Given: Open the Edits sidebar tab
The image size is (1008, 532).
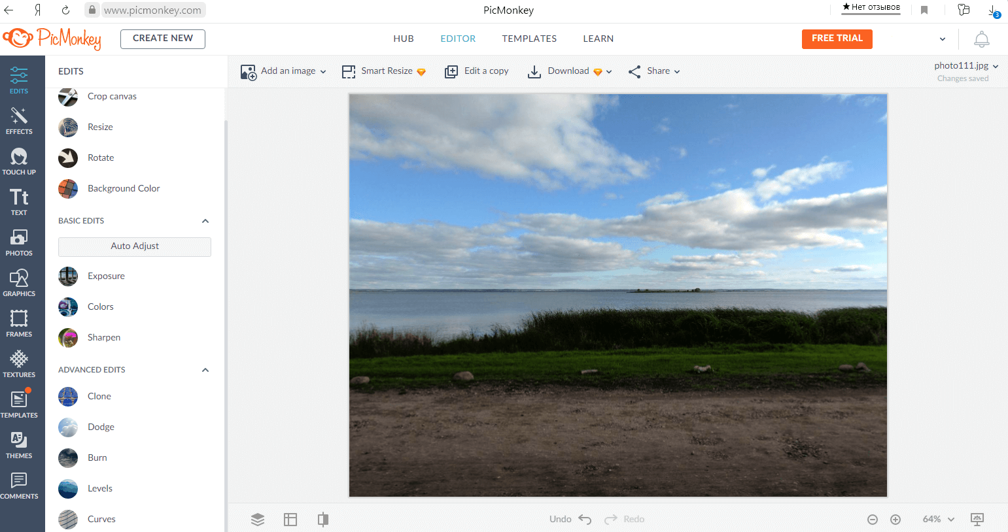Looking at the screenshot, I should [x=19, y=80].
